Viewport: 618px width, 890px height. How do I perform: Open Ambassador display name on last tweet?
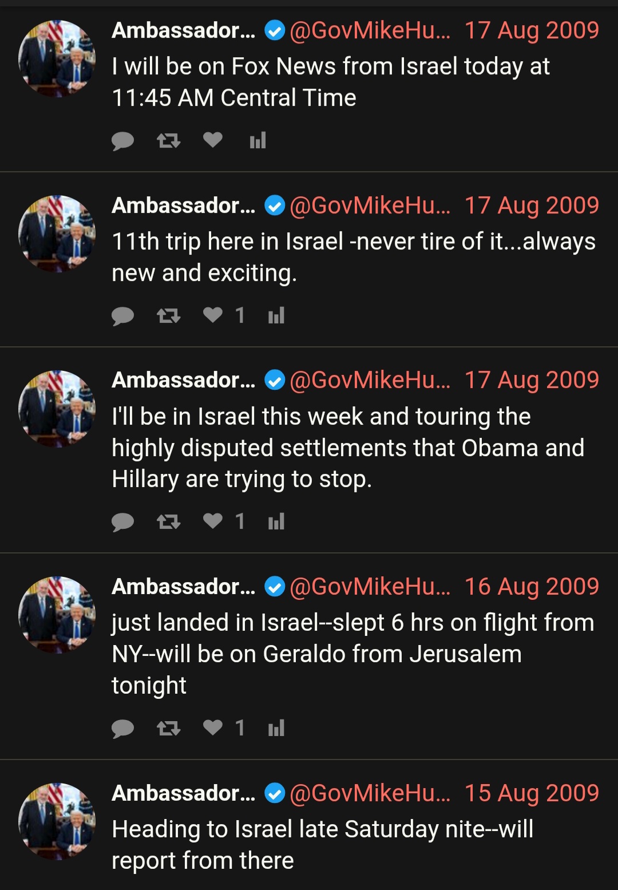point(184,793)
